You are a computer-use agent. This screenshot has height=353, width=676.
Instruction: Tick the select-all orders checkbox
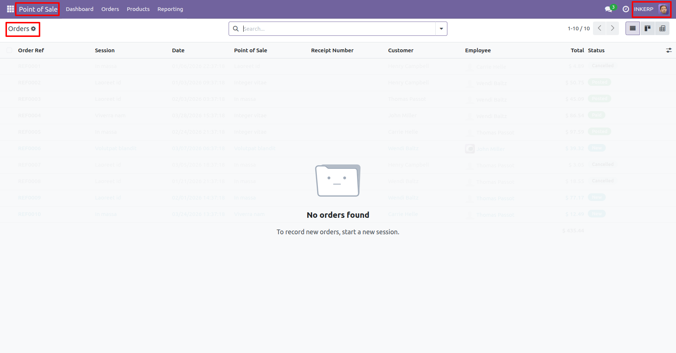(10, 50)
